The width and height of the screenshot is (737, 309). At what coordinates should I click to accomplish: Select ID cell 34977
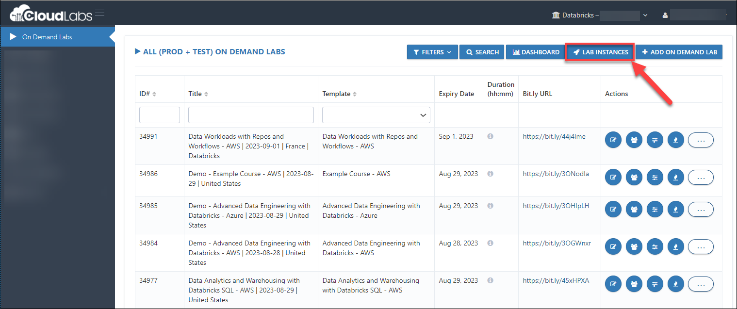click(x=148, y=280)
